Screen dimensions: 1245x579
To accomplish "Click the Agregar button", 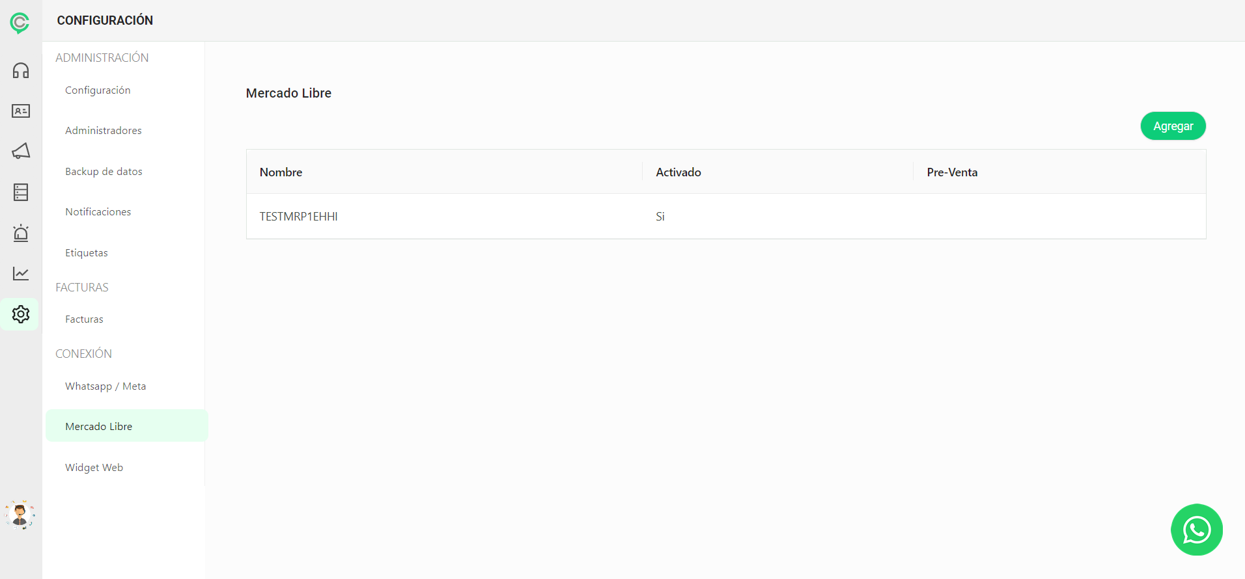I will [1173, 126].
